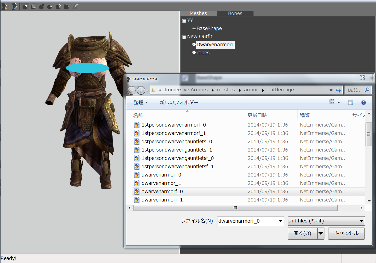This screenshot has height=263, width=376.
Task: Click the 新しいフォルダー button
Action: coord(179,102)
